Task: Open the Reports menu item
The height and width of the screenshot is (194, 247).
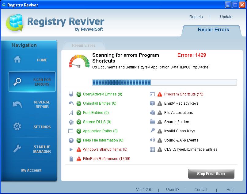Action: pos(196,17)
